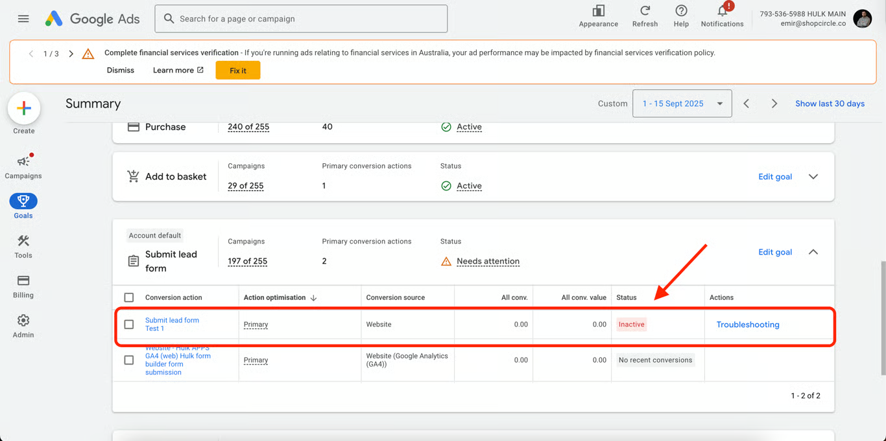Screen dimensions: 886x441
Task: Sort by All conv. value column header
Action: (x=584, y=298)
